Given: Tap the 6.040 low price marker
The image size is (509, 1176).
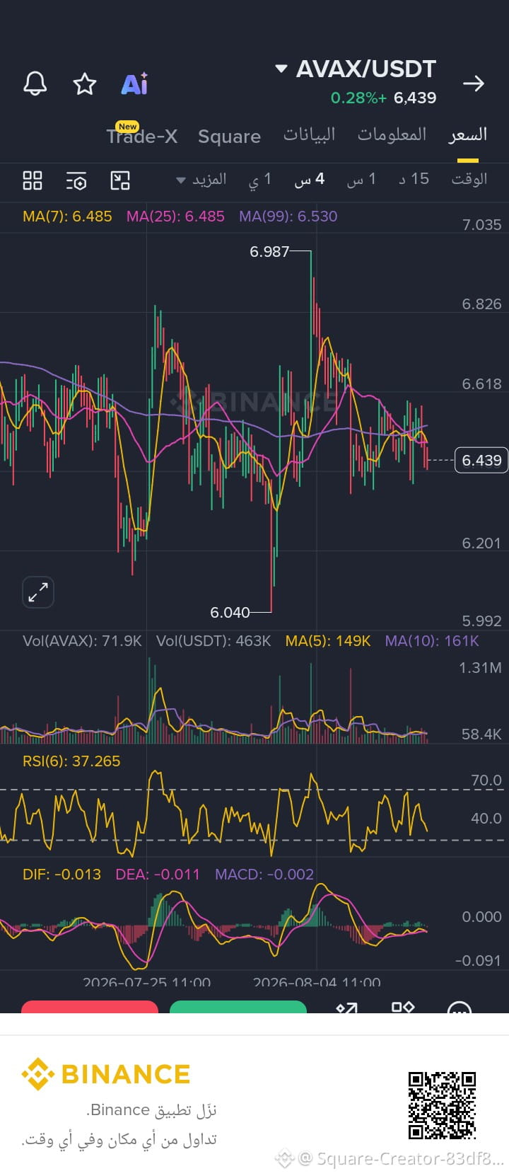Looking at the screenshot, I should [230, 612].
